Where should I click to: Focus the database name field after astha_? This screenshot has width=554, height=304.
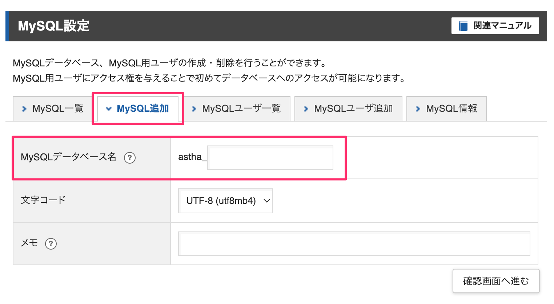pos(270,158)
